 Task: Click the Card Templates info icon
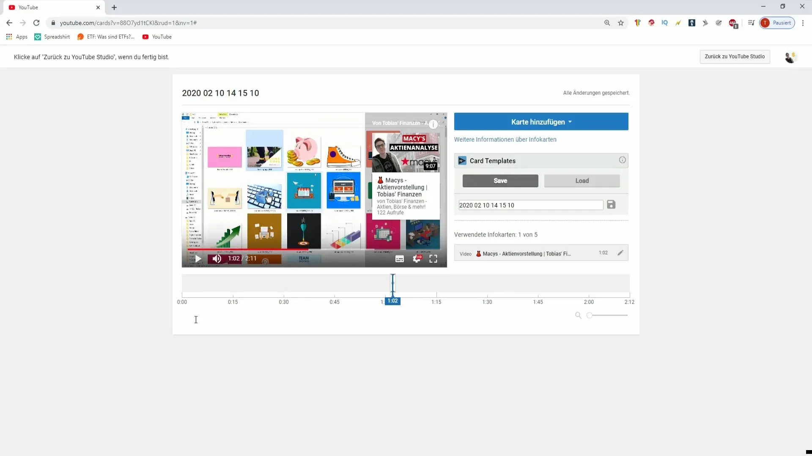[622, 160]
